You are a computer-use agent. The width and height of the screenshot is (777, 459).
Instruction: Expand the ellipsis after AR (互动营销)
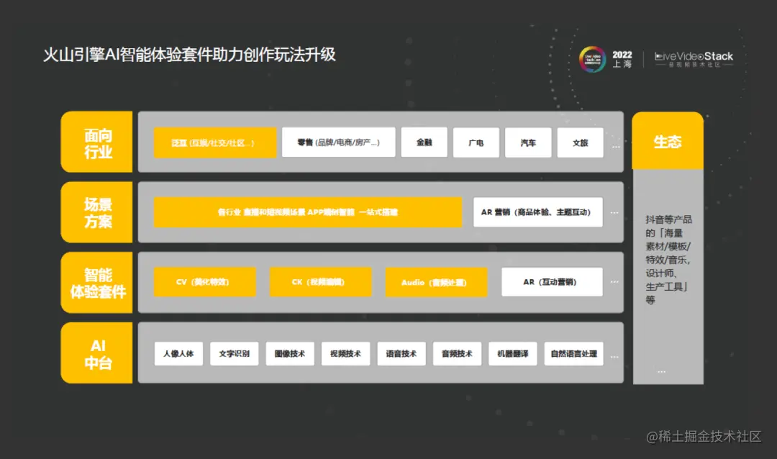pos(615,281)
